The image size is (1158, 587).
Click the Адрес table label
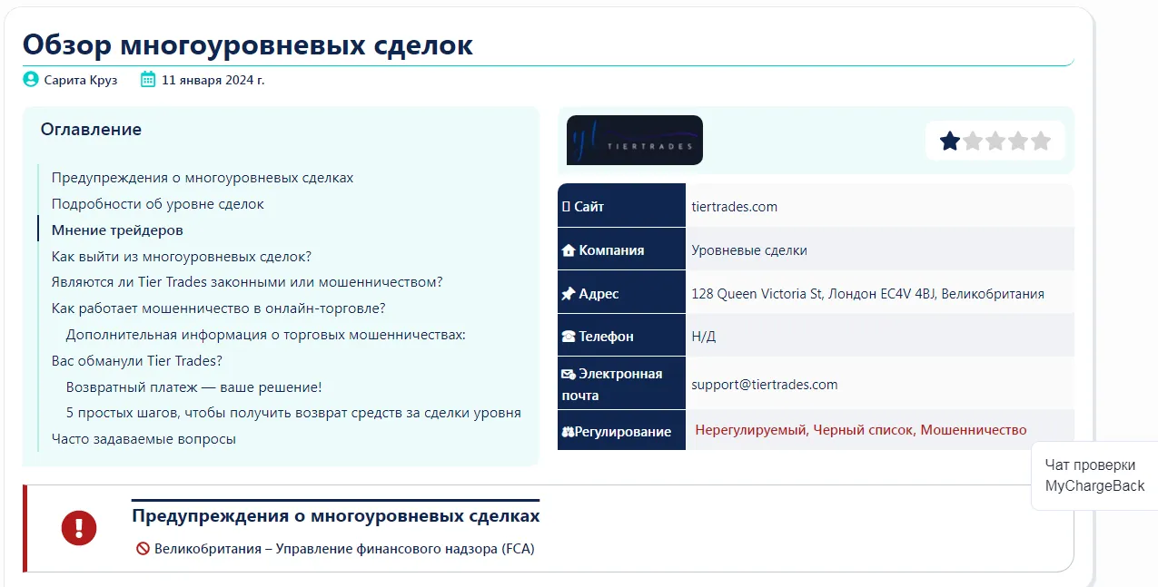click(x=599, y=294)
